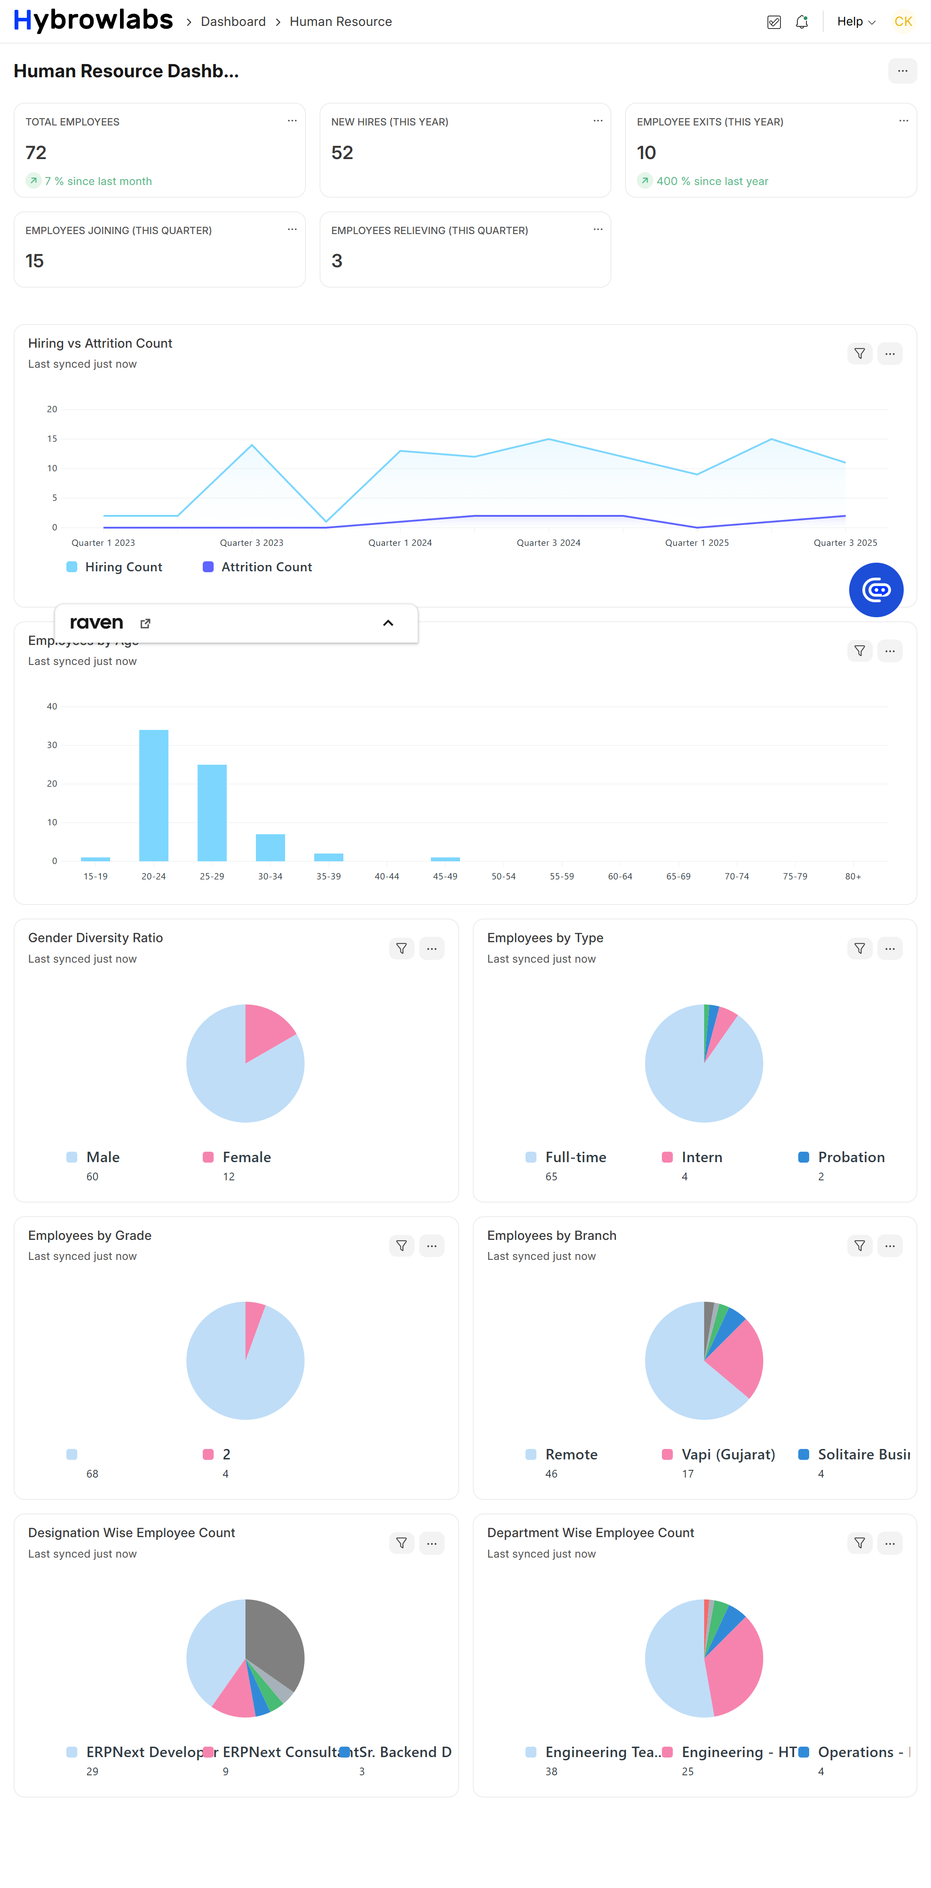Open Employee Exits card options

pyautogui.click(x=904, y=121)
